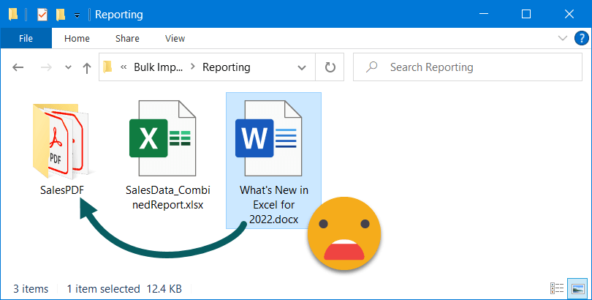Open the recent locations dropdown arrow
Image resolution: width=592 pixels, height=300 pixels.
tap(69, 67)
